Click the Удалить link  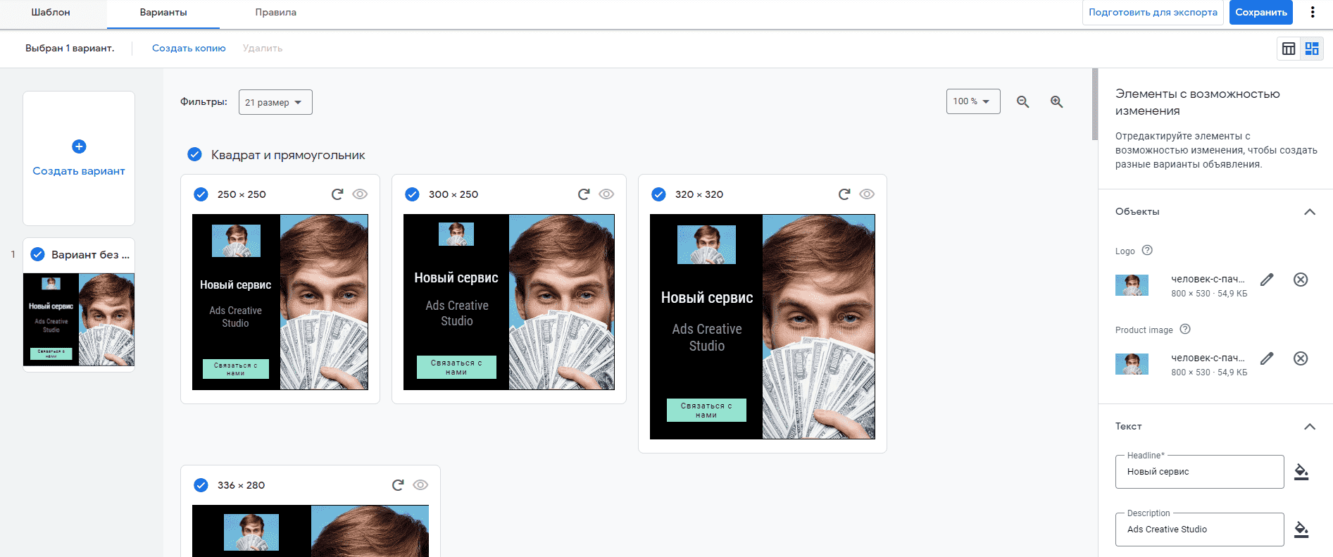tap(263, 49)
